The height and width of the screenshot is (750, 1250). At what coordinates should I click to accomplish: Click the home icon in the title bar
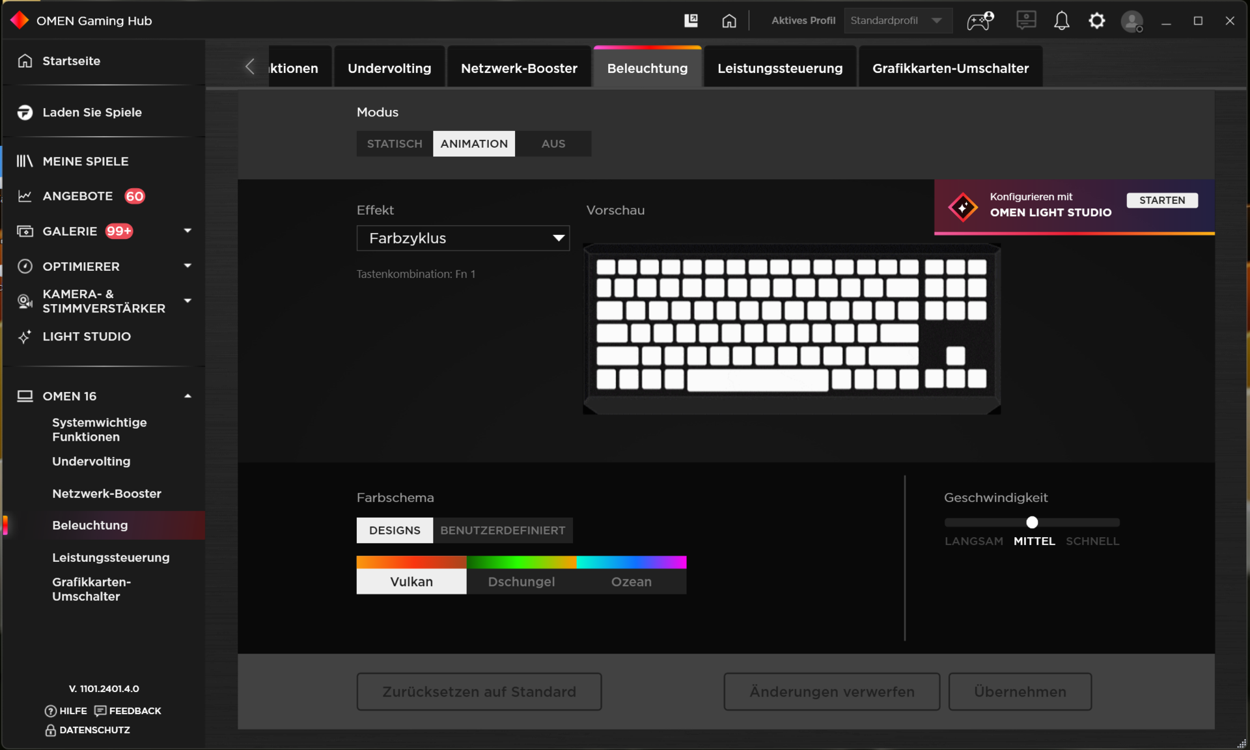[729, 21]
